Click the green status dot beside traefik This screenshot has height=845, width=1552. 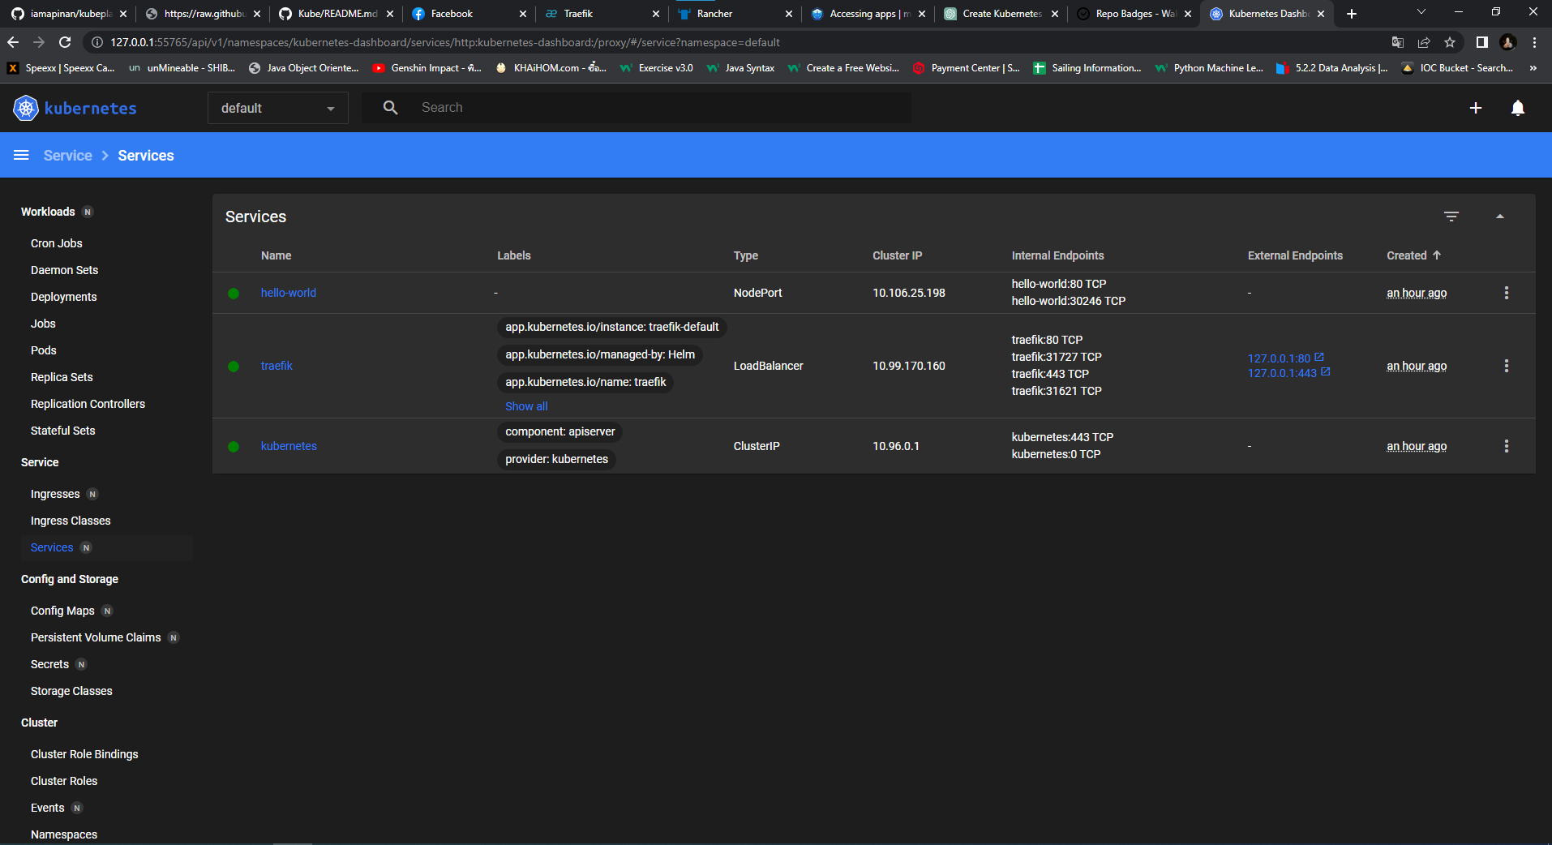[x=234, y=366]
